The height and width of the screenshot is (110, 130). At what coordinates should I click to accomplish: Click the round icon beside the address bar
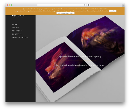tap(88, 5)
